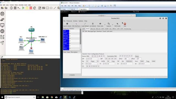
Task: Click Source MAC input field
Action: [x=98, y=56]
